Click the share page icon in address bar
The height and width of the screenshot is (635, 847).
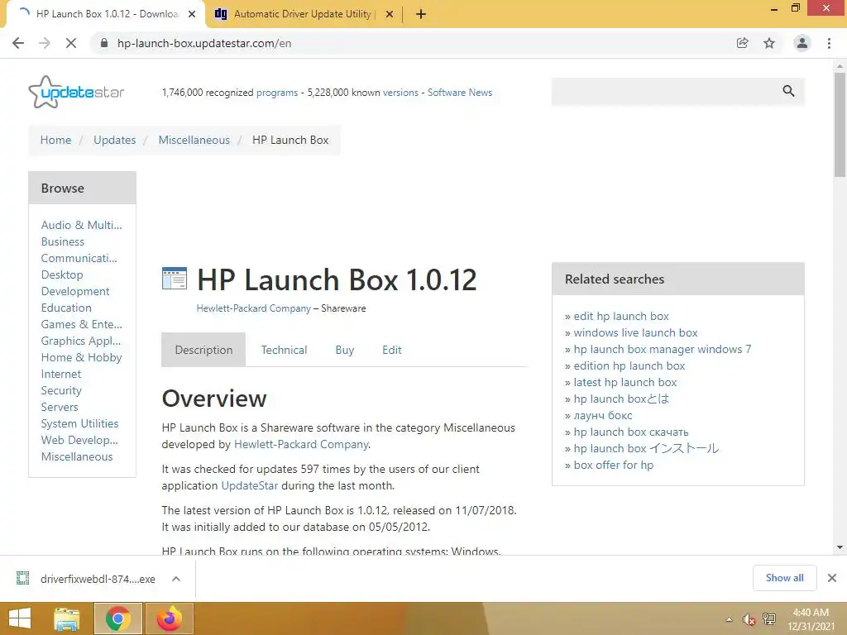pyautogui.click(x=742, y=43)
